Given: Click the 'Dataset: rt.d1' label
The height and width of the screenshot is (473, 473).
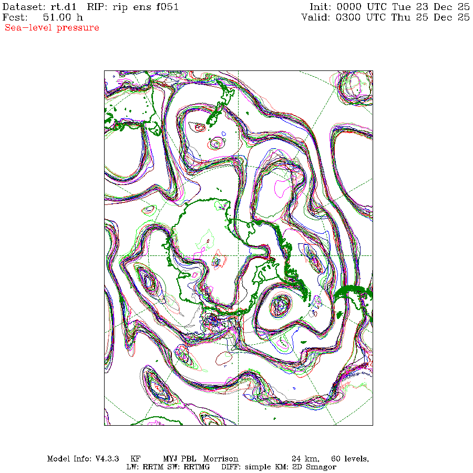Looking at the screenshot, I should point(39,7).
